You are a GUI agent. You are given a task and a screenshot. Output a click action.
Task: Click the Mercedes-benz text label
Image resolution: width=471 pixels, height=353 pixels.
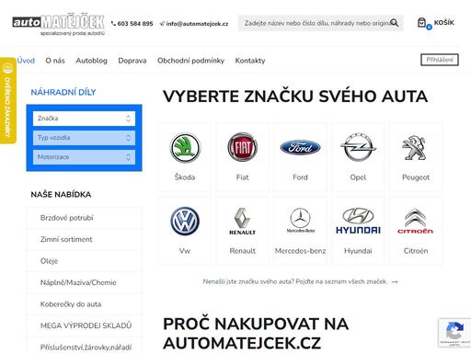point(300,251)
